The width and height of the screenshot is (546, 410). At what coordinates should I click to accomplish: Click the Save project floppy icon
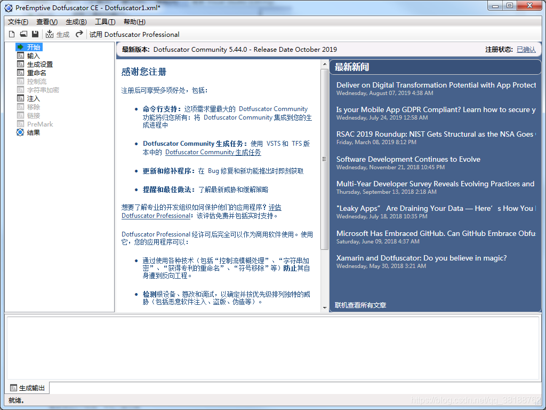coord(35,34)
